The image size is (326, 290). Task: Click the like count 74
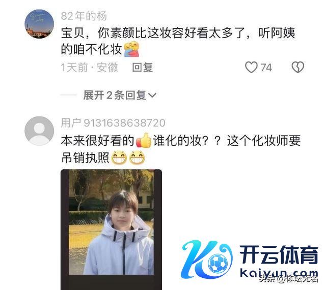click(266, 68)
